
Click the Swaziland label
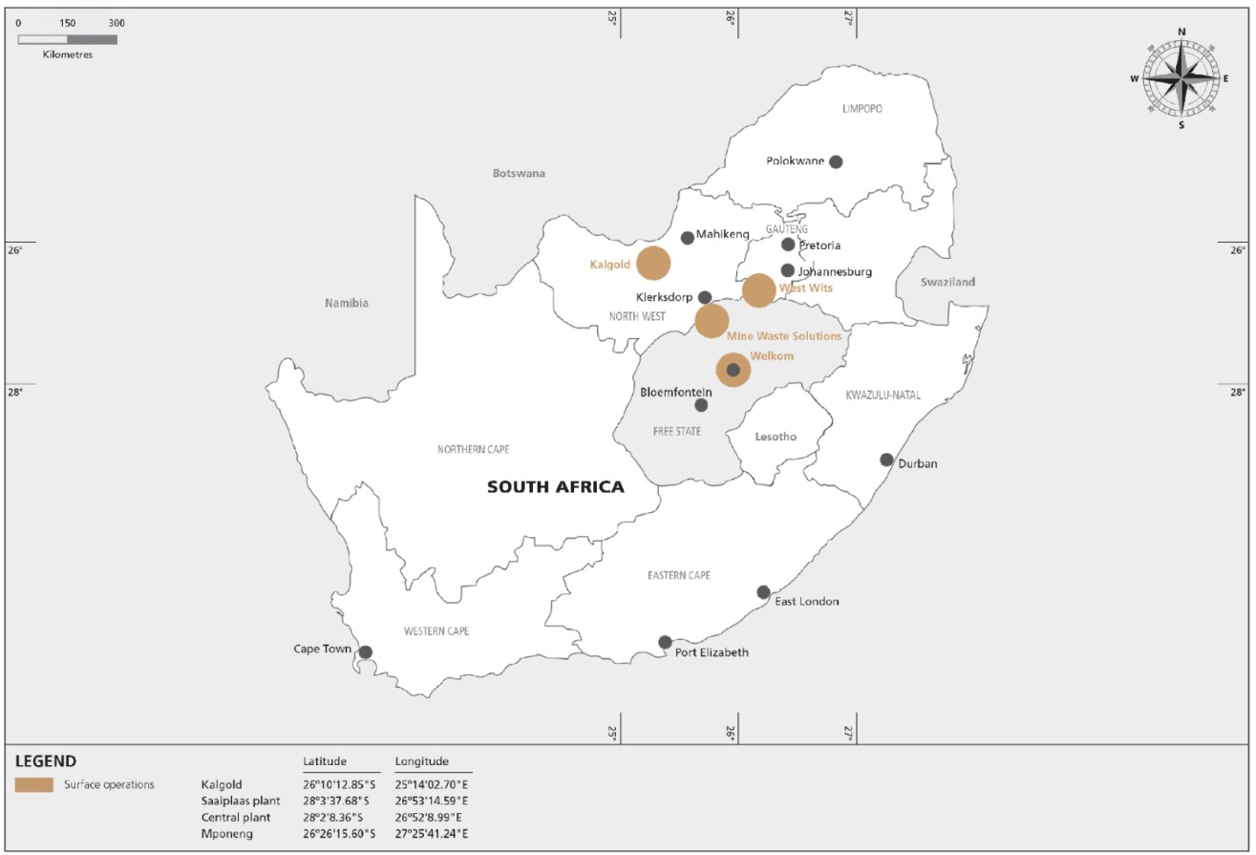coord(948,282)
